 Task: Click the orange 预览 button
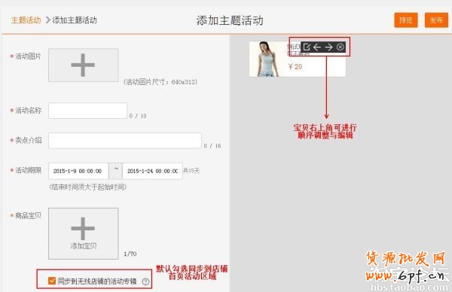pyautogui.click(x=406, y=20)
